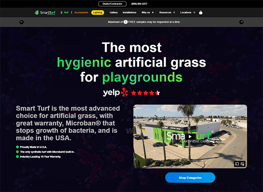Image resolution: width=263 pixels, height=192 pixels.
Task: Go to next announcement with right arrow
Action: click(242, 22)
